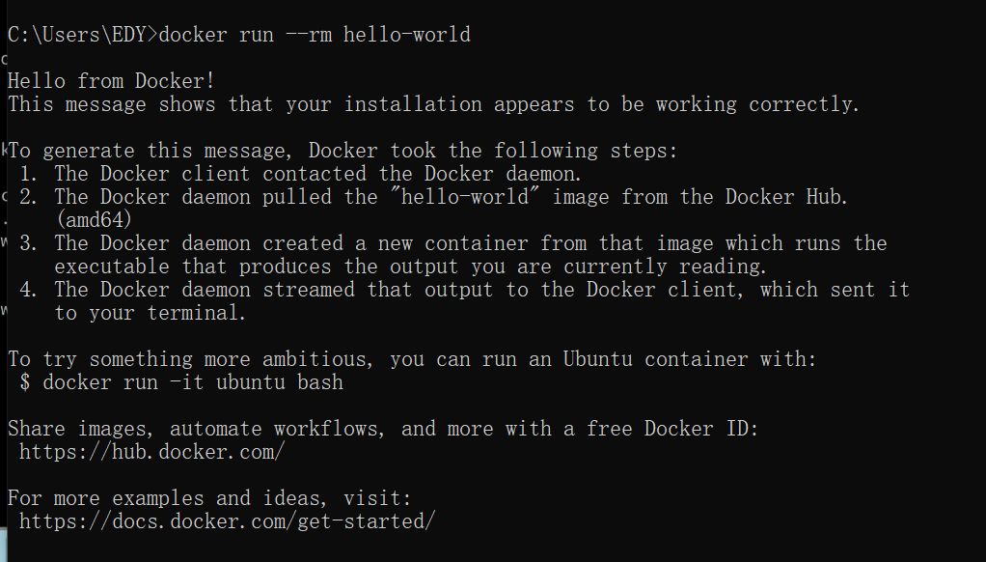Open the docs.docker.com get-started URL
Screen dimensions: 986x562
(227, 521)
